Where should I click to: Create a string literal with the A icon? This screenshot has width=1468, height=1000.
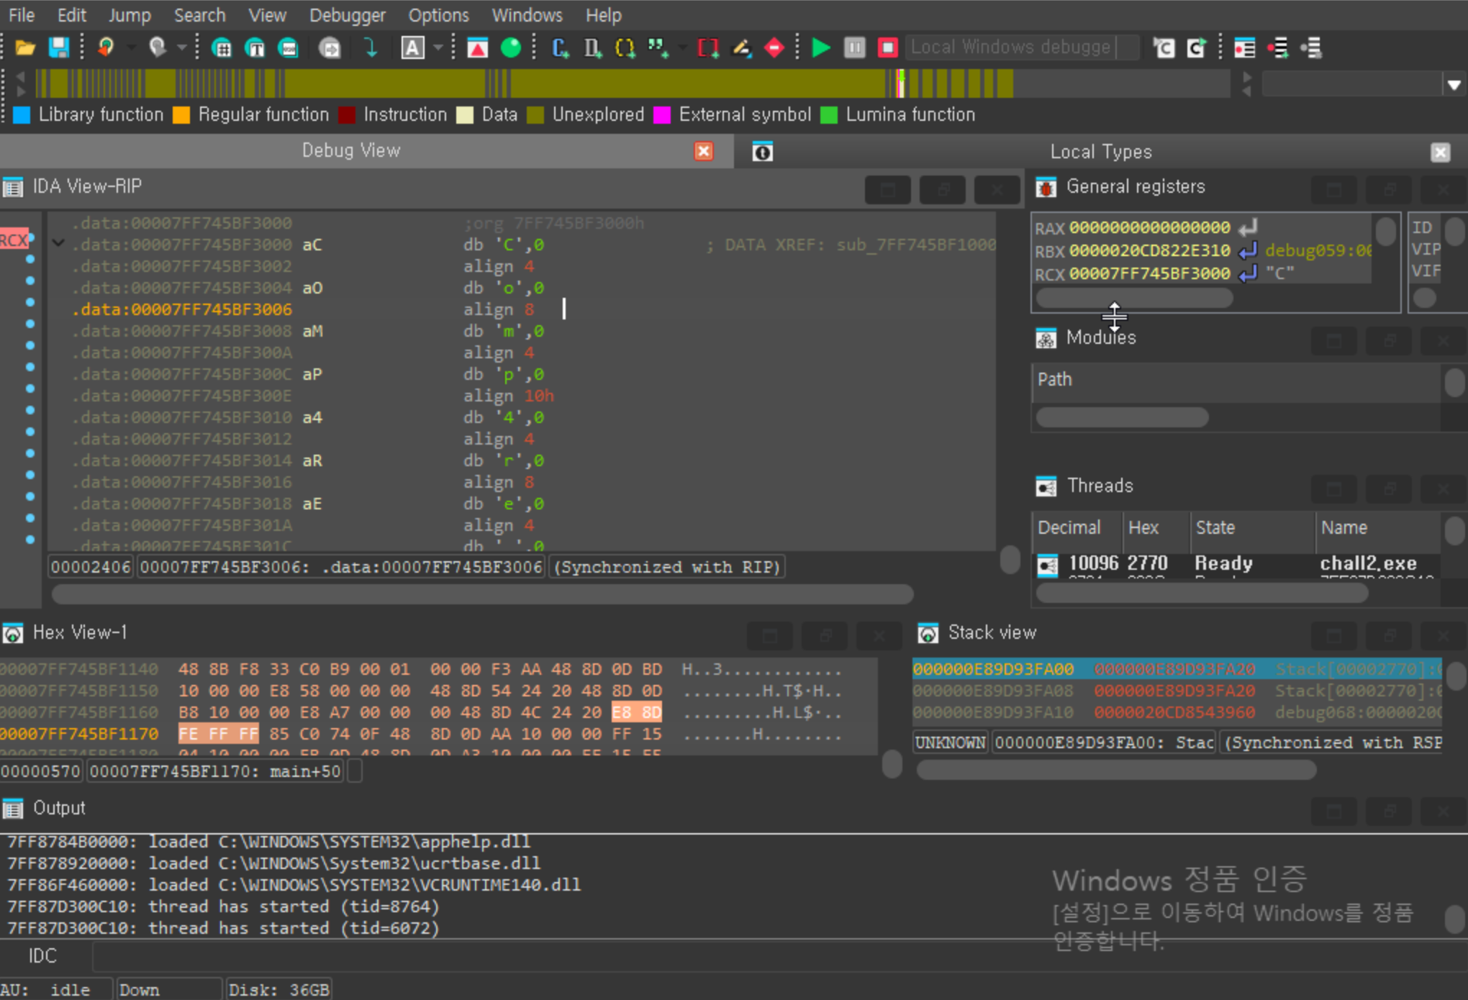click(x=413, y=47)
